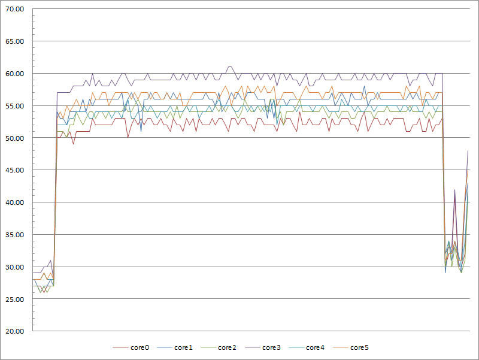This screenshot has width=479, height=360.
Task: Select the core0 legend entry
Action: point(131,347)
